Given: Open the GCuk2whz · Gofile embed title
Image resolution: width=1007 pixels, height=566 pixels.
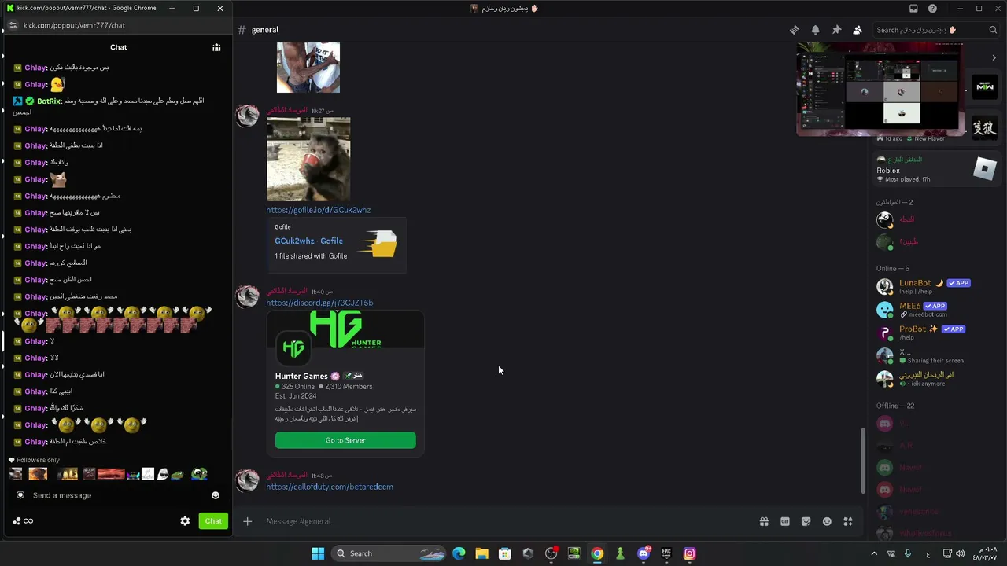Looking at the screenshot, I should coord(308,241).
